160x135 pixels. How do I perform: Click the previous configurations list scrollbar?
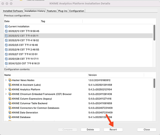click(154, 33)
